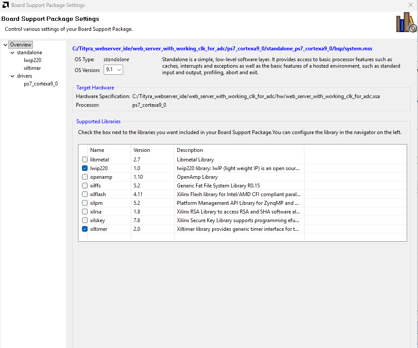This screenshot has height=348, width=418.
Task: Uncheck the xiltimer library checkbox
Action: click(x=85, y=229)
